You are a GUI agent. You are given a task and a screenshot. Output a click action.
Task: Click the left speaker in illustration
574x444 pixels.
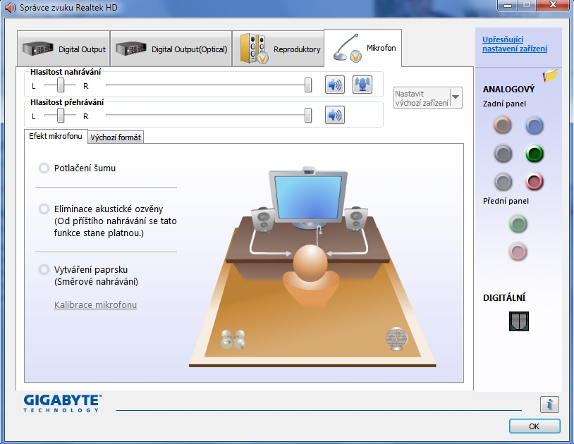pos(263,220)
